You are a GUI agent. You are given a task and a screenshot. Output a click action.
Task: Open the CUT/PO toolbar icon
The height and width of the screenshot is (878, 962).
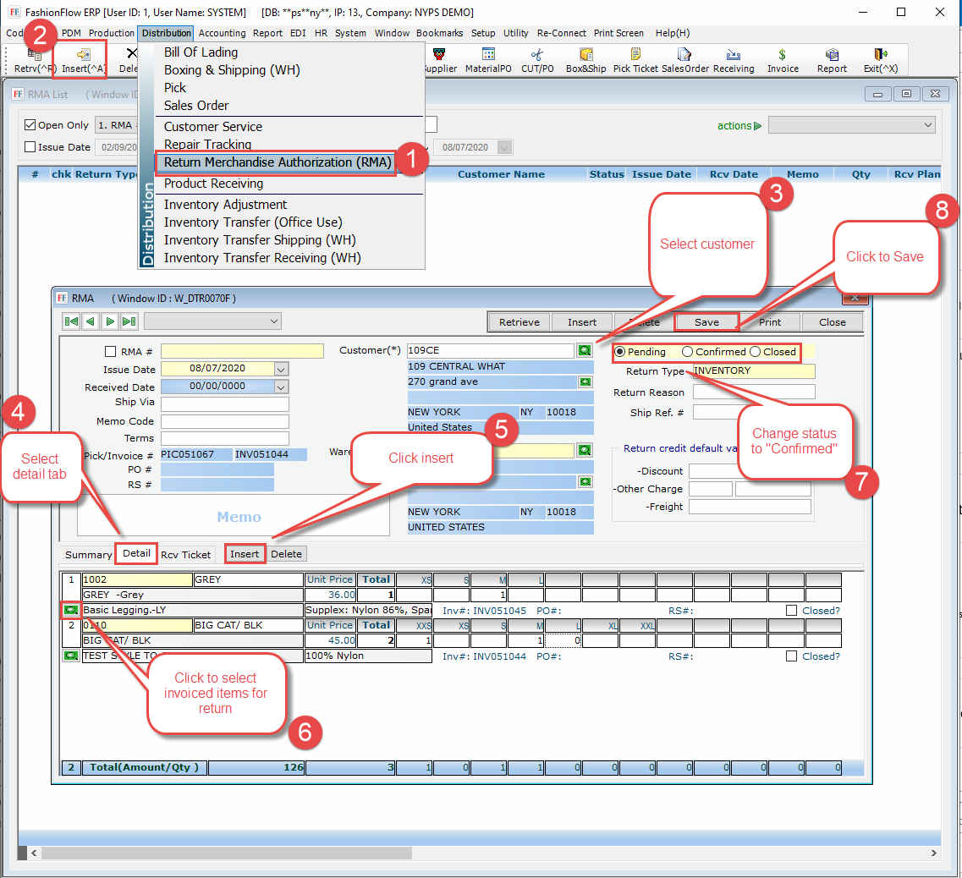537,60
